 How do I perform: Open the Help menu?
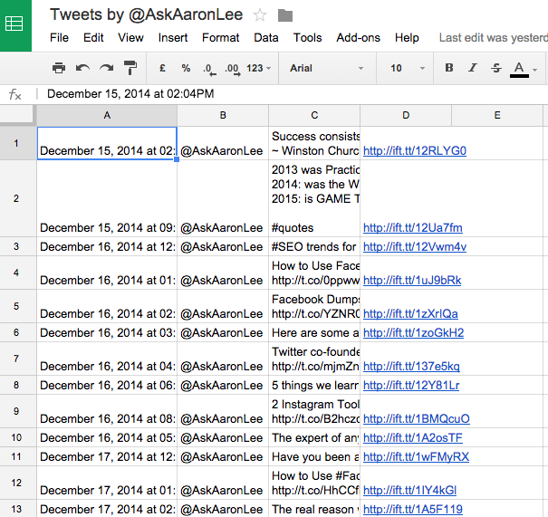[x=407, y=37]
